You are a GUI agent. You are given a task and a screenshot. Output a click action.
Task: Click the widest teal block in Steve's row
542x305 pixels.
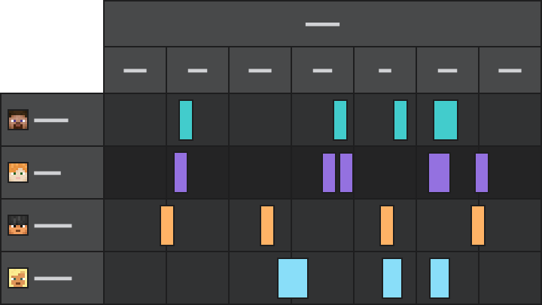pos(446,120)
